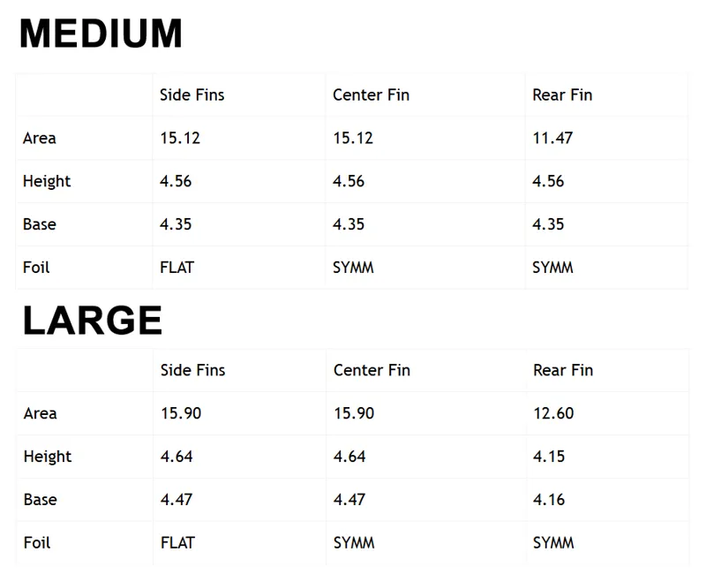Click Large Rear Fin height 4.15
The height and width of the screenshot is (582, 706).
(x=549, y=457)
